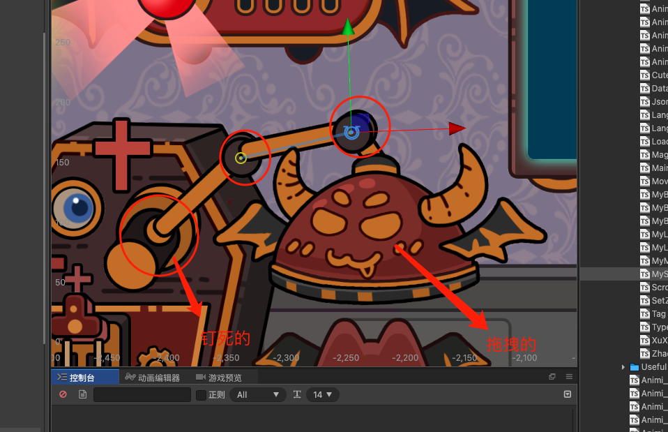Switch to the 游戏预览 tab
Image resolution: width=668 pixels, height=432 pixels.
219,378
